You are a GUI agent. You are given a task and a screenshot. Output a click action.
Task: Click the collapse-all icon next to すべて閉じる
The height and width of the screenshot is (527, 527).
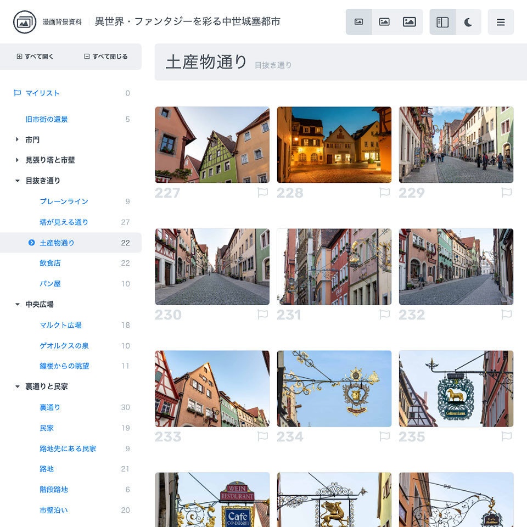[x=87, y=56]
